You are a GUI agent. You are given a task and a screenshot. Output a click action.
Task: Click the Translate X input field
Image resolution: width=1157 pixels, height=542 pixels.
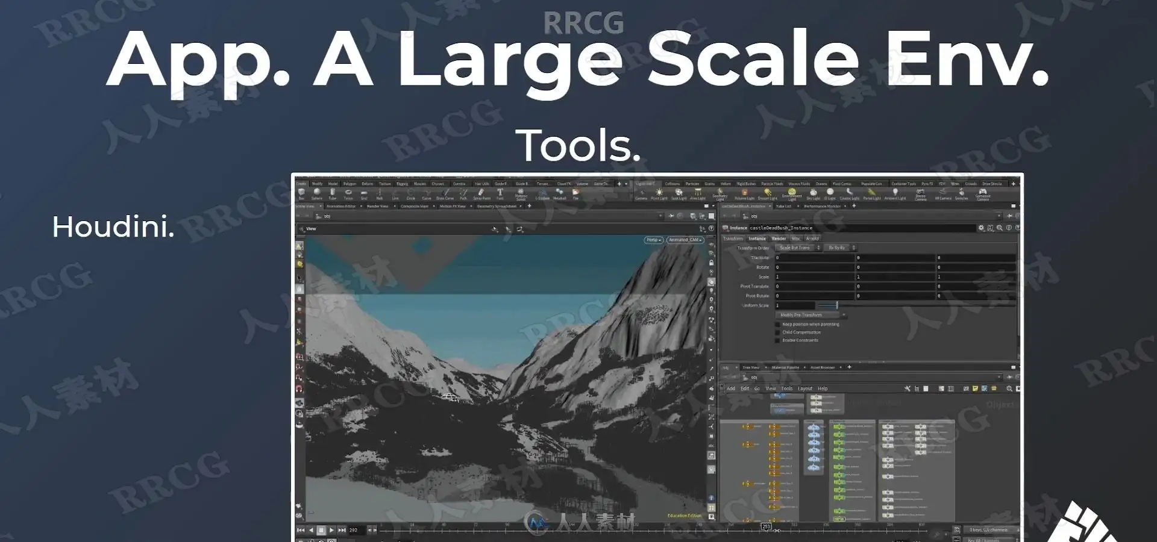click(814, 258)
